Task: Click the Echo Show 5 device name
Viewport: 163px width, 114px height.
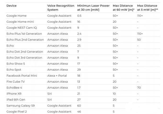Action: pos(16,64)
